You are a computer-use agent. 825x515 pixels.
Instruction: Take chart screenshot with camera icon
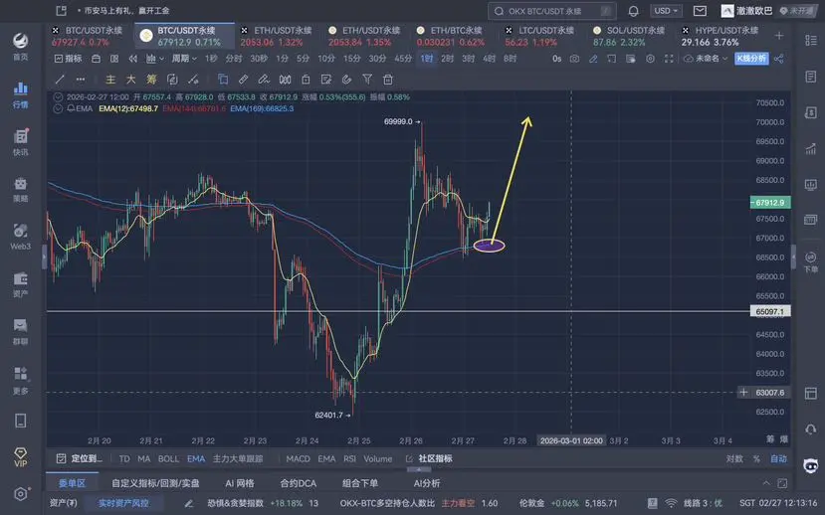574,59
